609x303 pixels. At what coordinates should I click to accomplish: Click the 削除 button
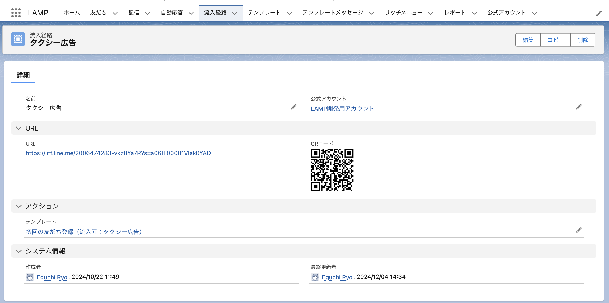click(x=583, y=40)
